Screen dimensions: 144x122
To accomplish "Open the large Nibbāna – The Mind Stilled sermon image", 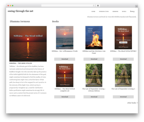I will (28, 44).
